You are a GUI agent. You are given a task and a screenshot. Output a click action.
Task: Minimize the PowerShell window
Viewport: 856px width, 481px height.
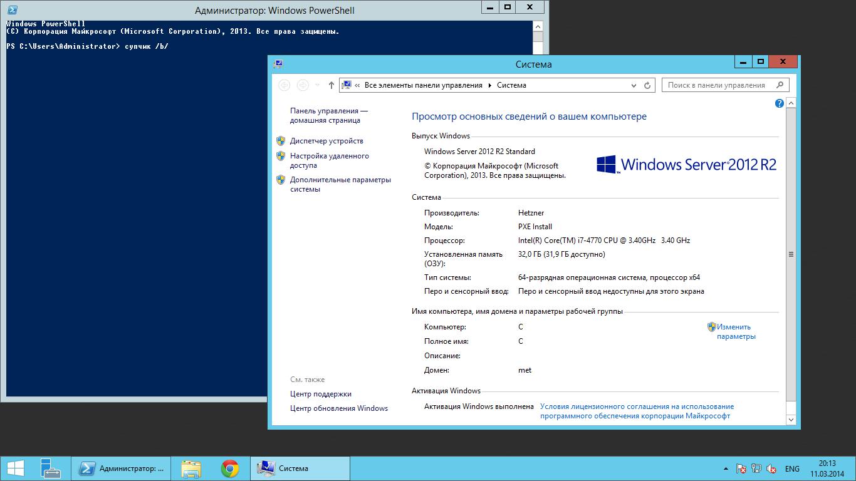[489, 7]
